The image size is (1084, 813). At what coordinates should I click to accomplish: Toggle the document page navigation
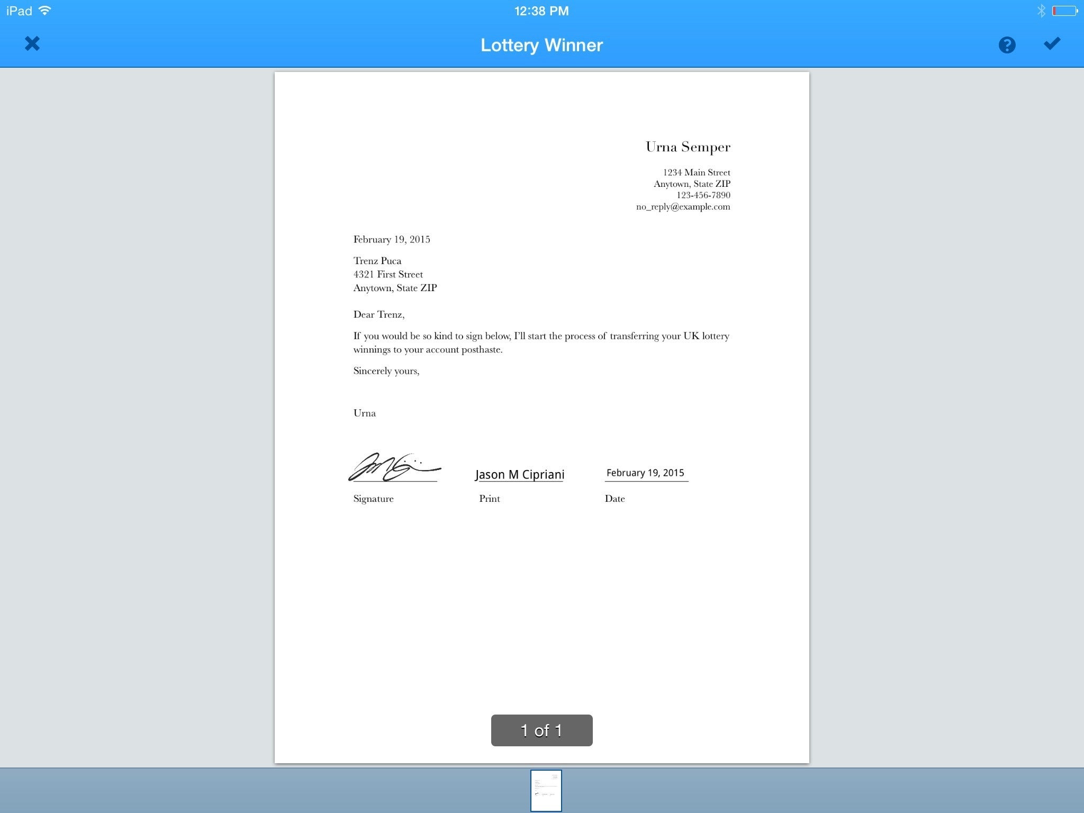541,730
